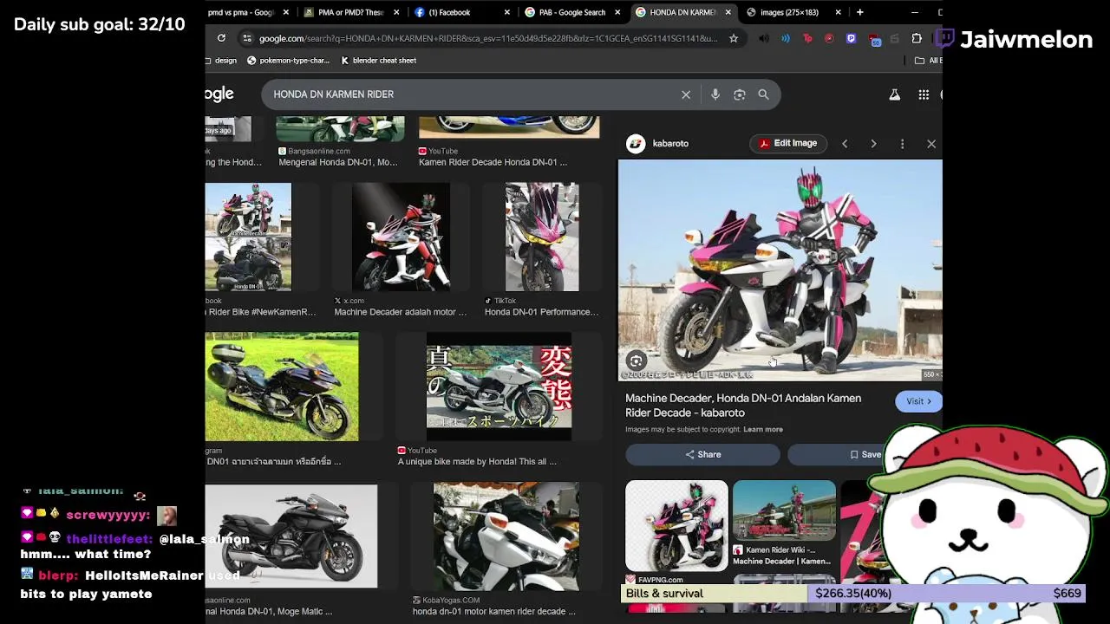The image size is (1110, 624).
Task: Open the green-grass Honda DN01 thumbnail
Action: click(x=282, y=387)
